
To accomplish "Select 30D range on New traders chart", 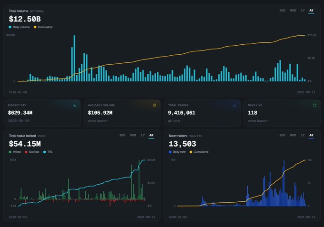I will 282,135.
